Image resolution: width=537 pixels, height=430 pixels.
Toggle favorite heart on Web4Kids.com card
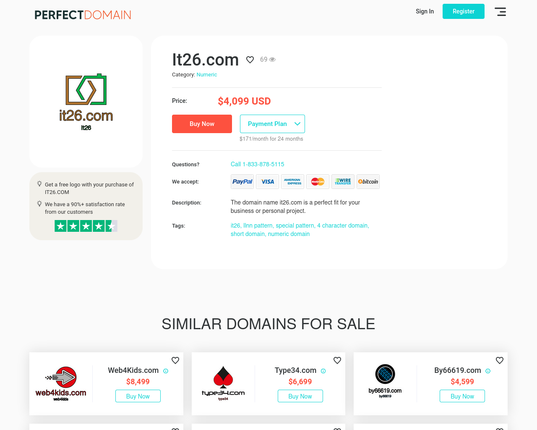click(175, 360)
